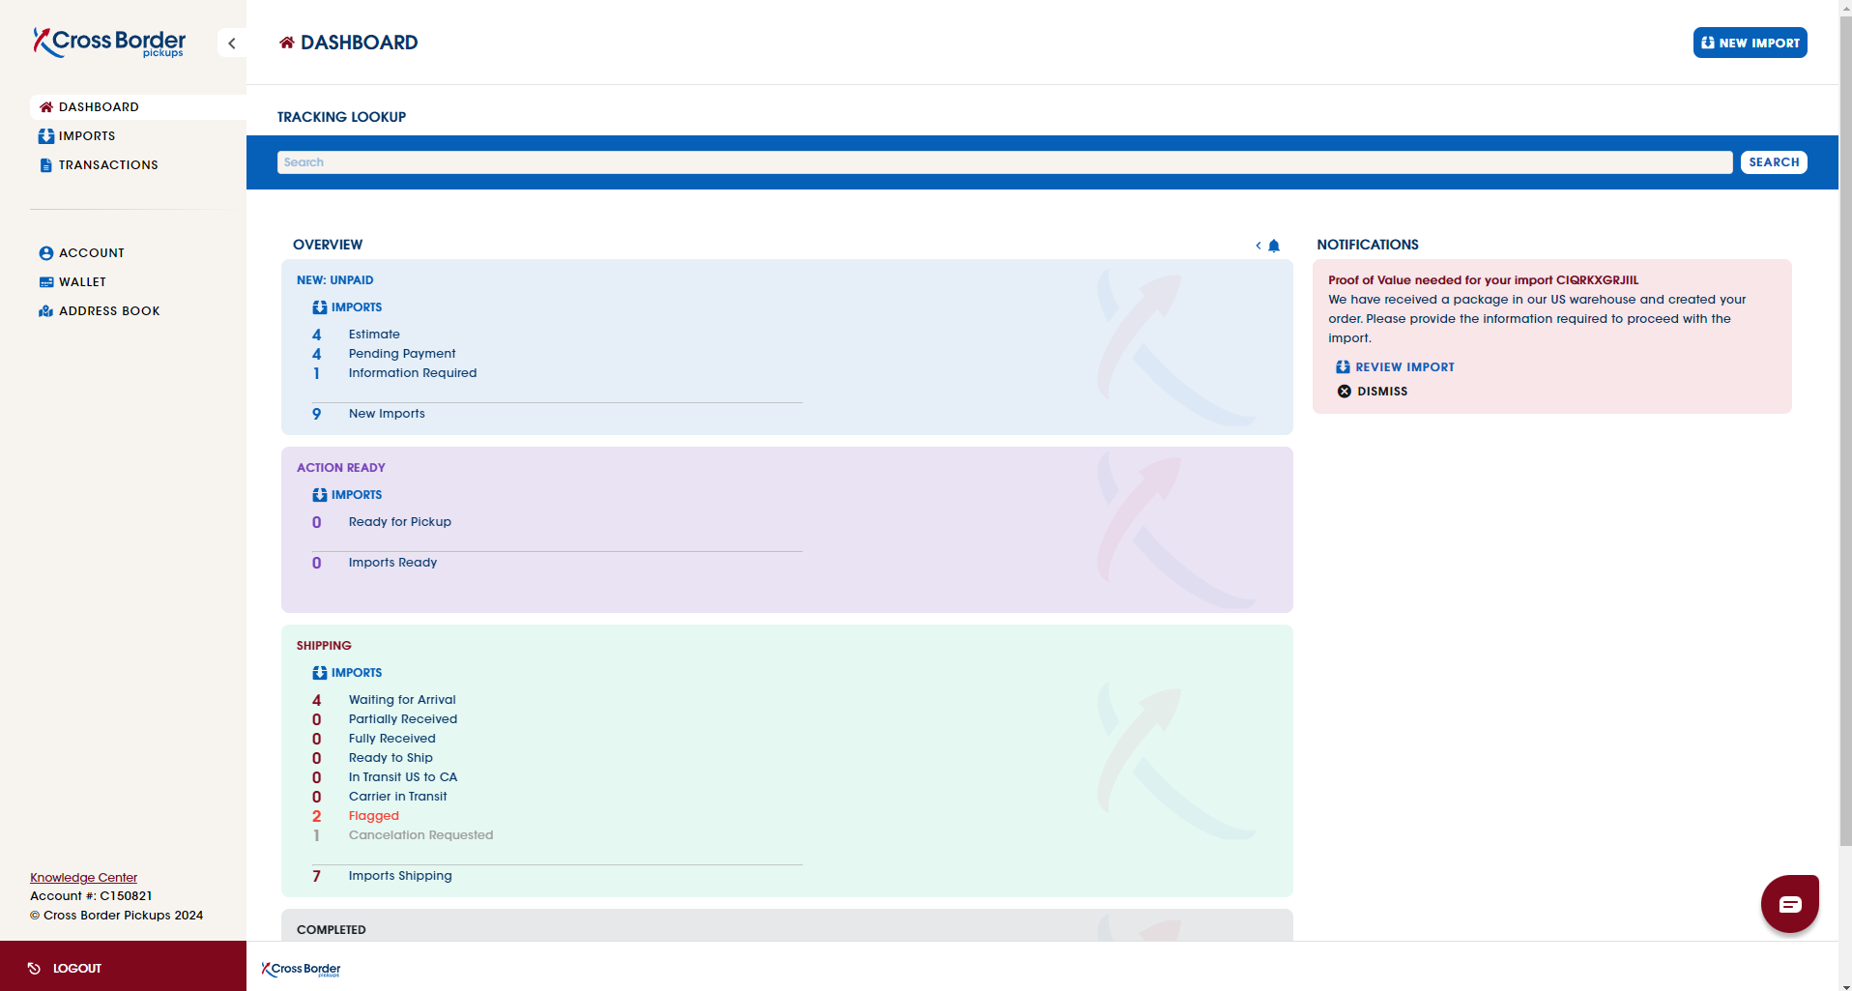This screenshot has height=991, width=1852.
Task: Click the notifications bell icon
Action: [1274, 246]
